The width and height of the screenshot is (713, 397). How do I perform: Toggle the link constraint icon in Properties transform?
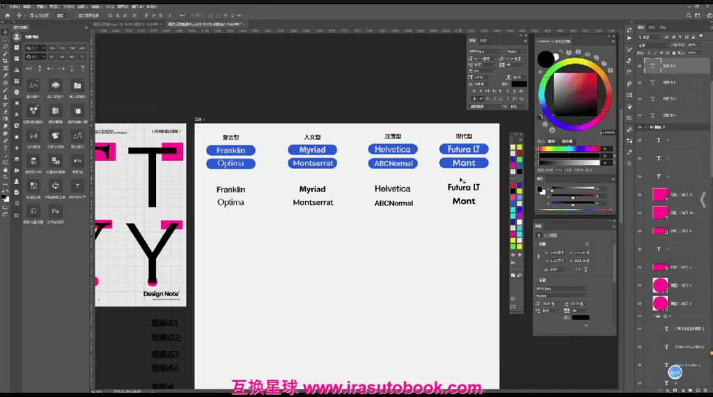[x=539, y=257]
